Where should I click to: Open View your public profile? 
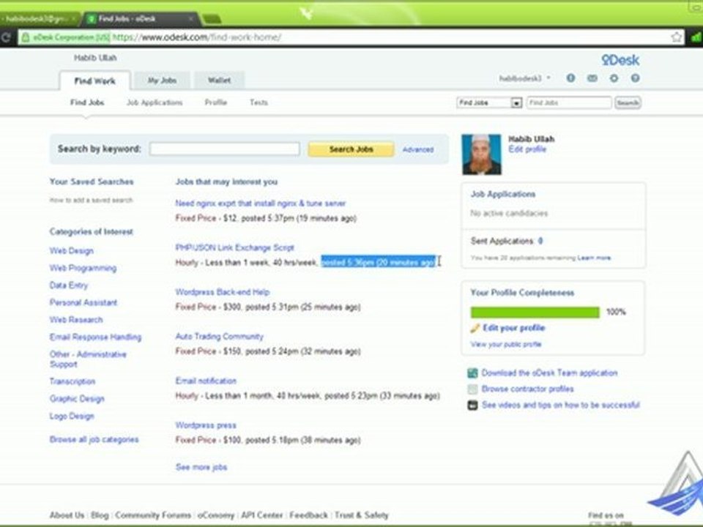506,344
